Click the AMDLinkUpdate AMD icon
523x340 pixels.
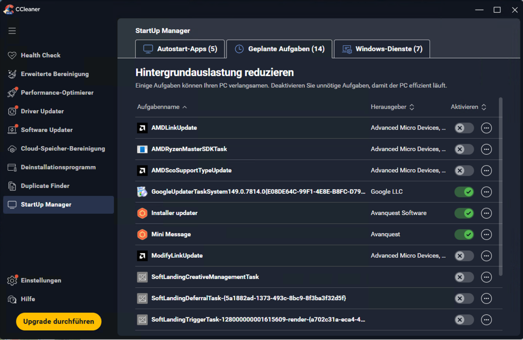coord(142,128)
